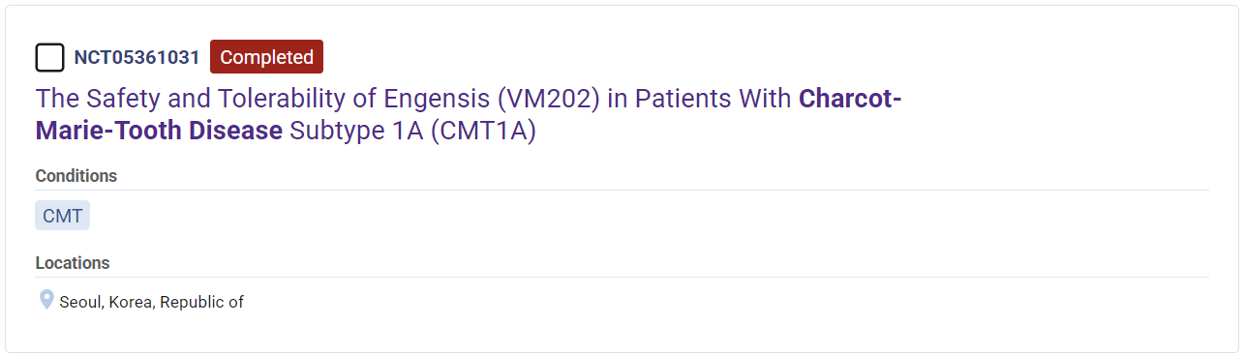Tick the checkbox next to NCT05361031
This screenshot has height=355, width=1245.
click(x=50, y=58)
